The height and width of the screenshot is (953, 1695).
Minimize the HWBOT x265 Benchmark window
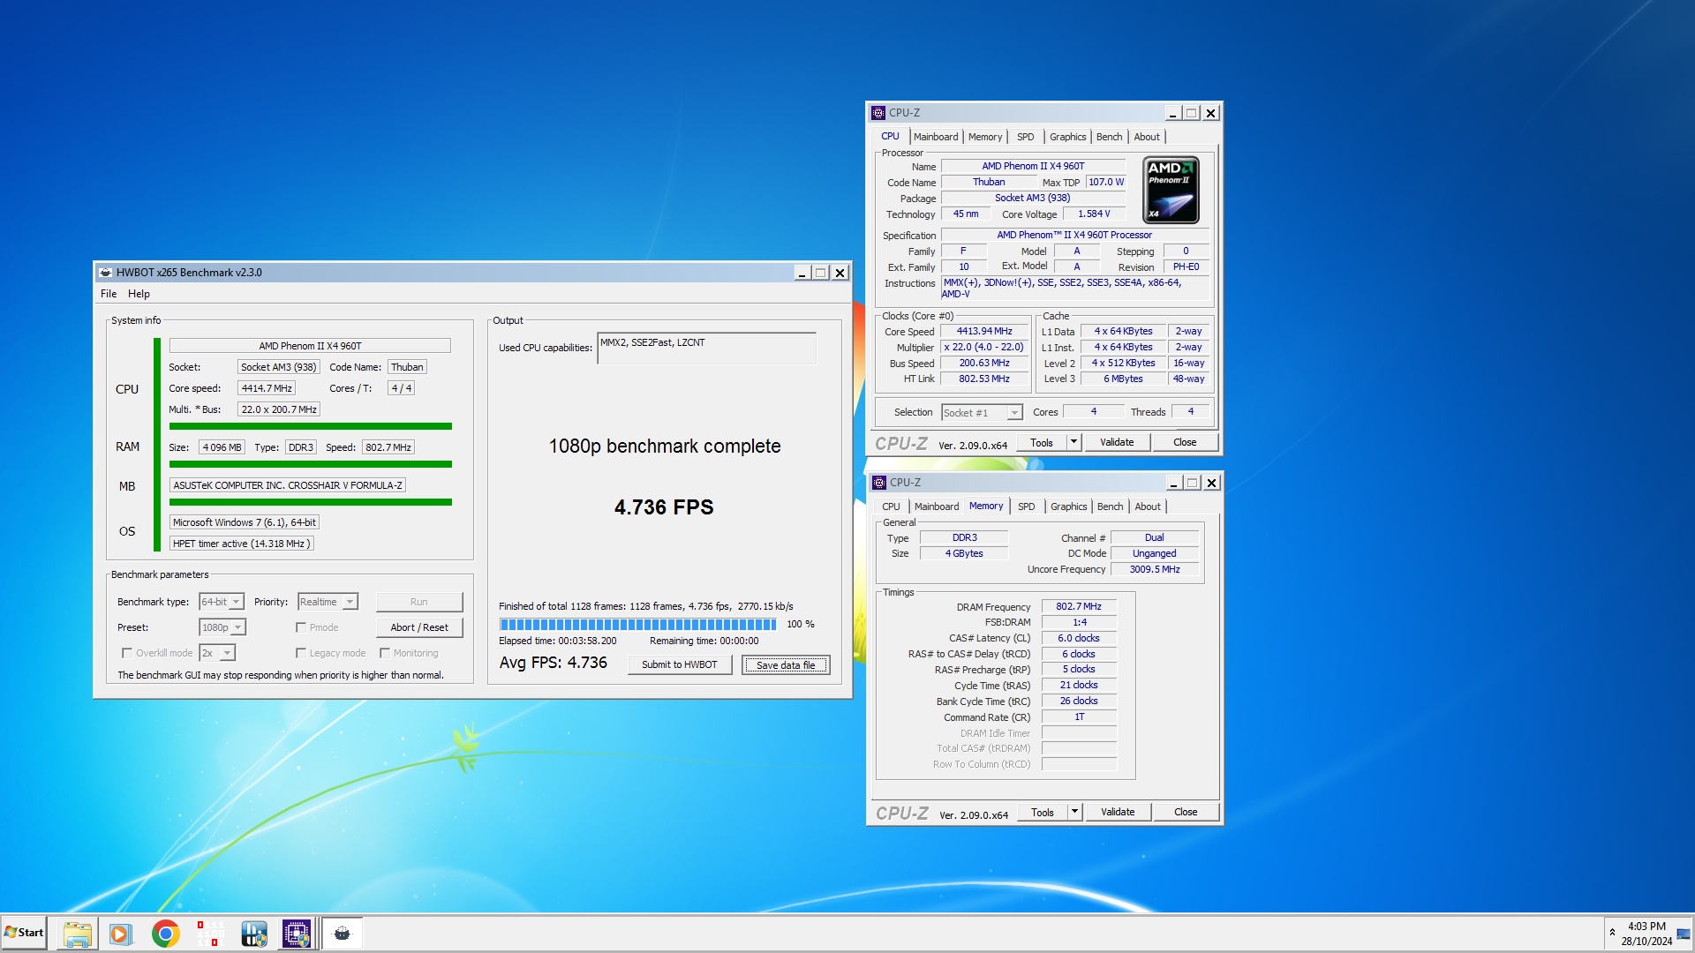802,273
